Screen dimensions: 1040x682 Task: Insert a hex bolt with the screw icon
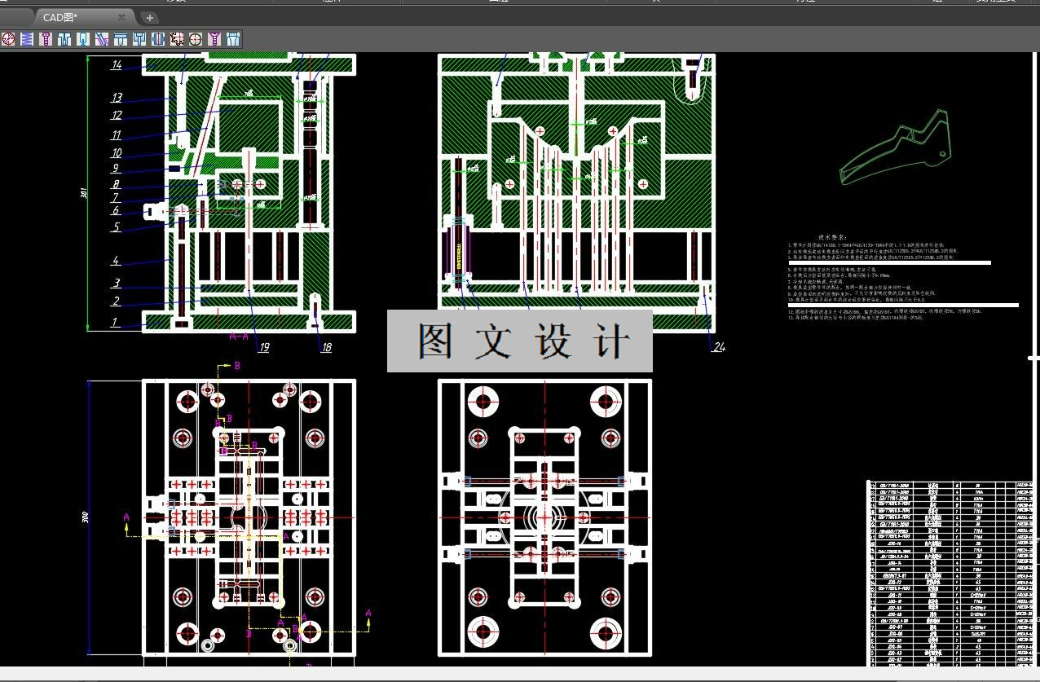(46, 38)
